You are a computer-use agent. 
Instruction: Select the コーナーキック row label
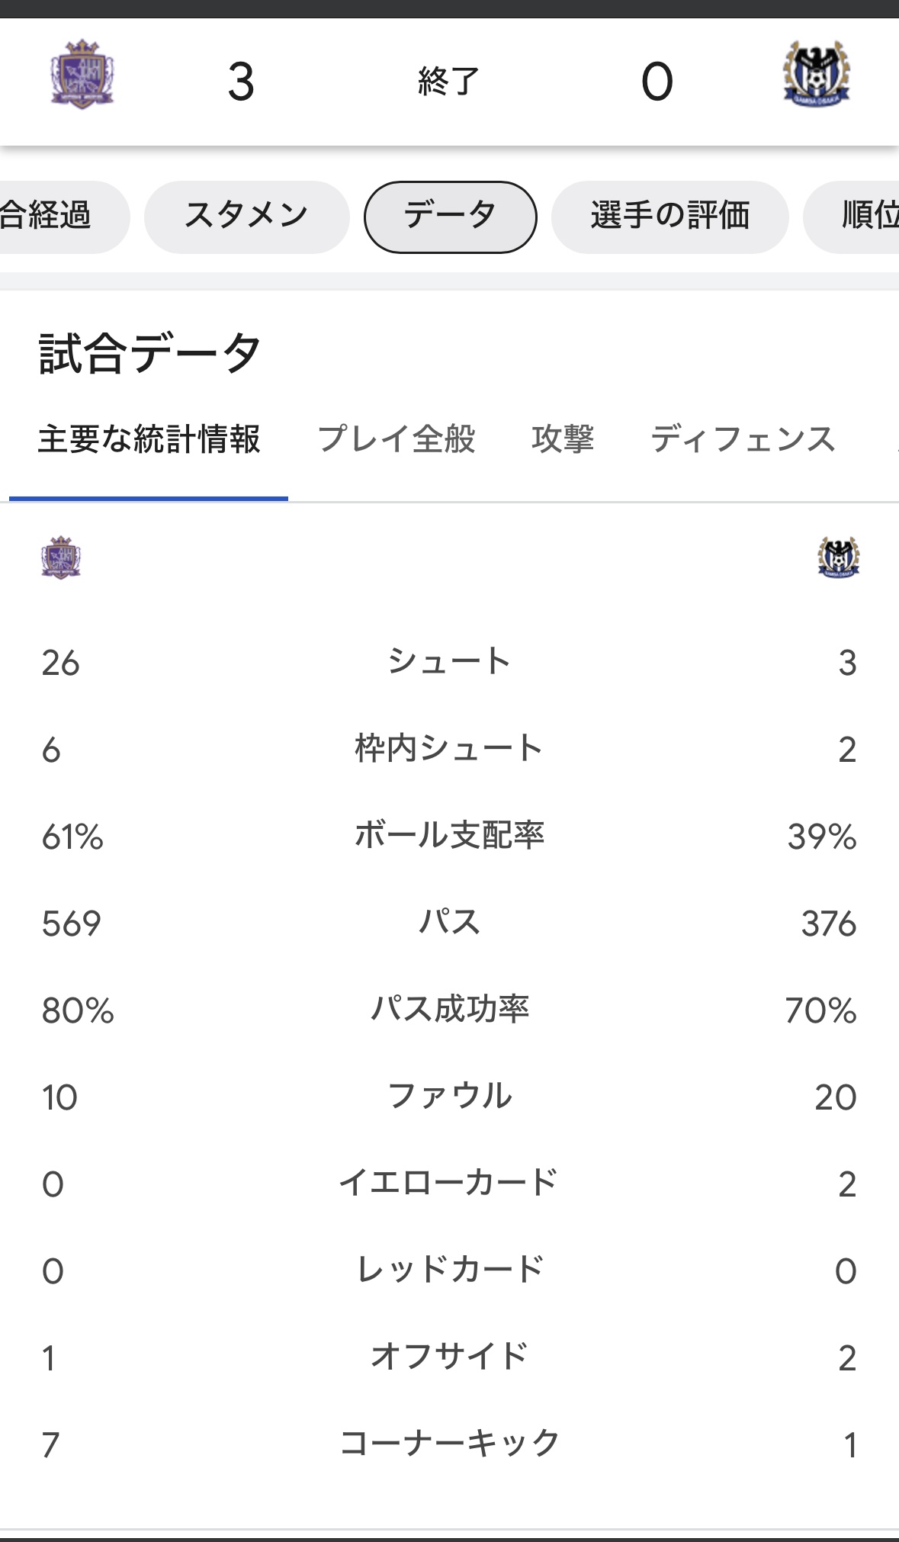click(x=449, y=1444)
